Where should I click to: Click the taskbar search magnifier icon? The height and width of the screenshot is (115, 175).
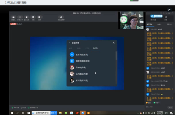click(x=18, y=113)
